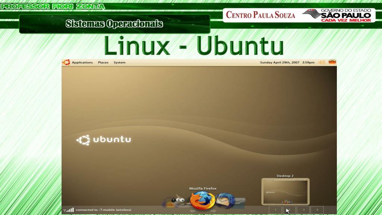
Task: Click the Ubuntu logo in the top panel
Action: (x=66, y=62)
